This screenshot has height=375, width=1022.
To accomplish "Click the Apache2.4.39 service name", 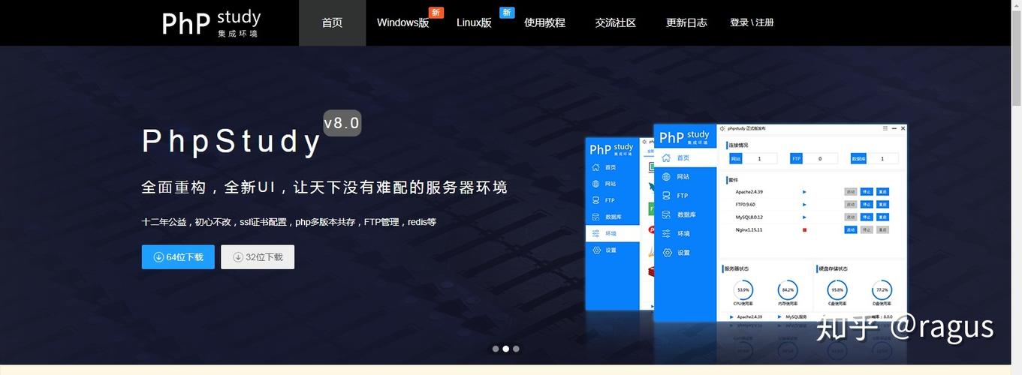I will click(749, 191).
